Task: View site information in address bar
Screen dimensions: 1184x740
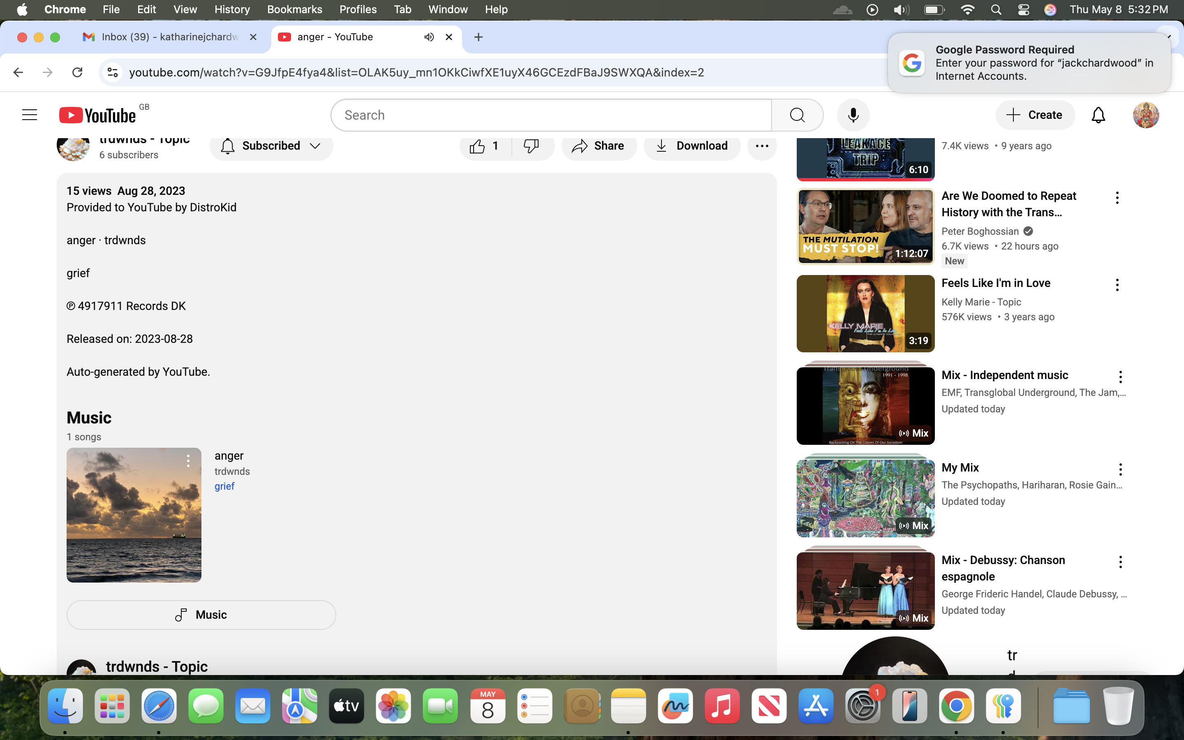Action: coord(113,72)
